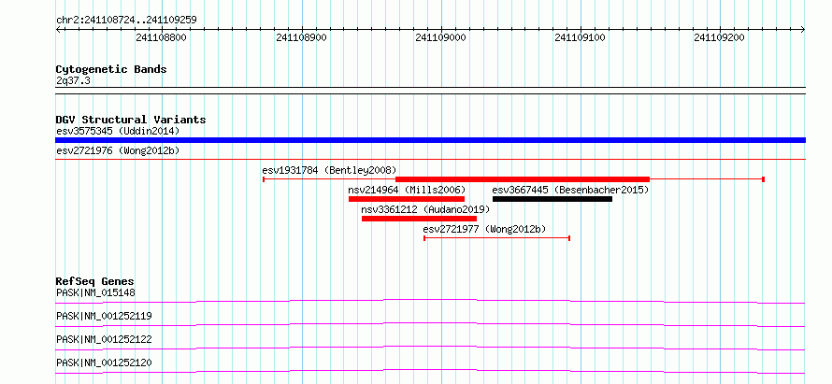Select the thin red esv2721976 variant line
The image size is (832, 384).
(430, 159)
